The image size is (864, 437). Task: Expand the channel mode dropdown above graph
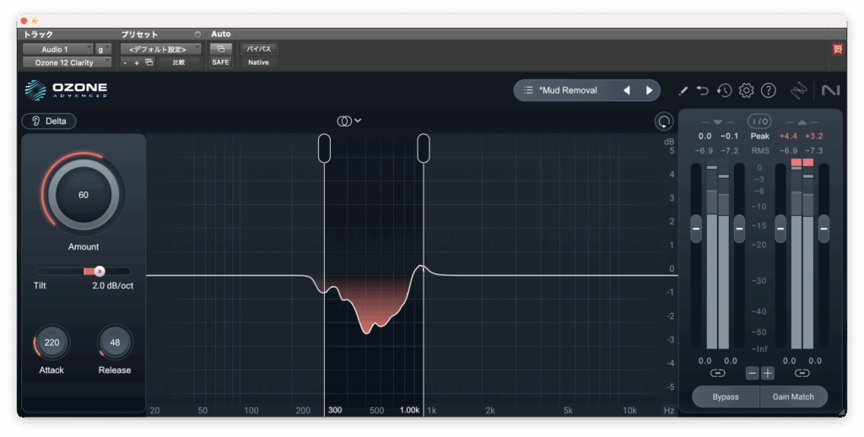pyautogui.click(x=349, y=121)
